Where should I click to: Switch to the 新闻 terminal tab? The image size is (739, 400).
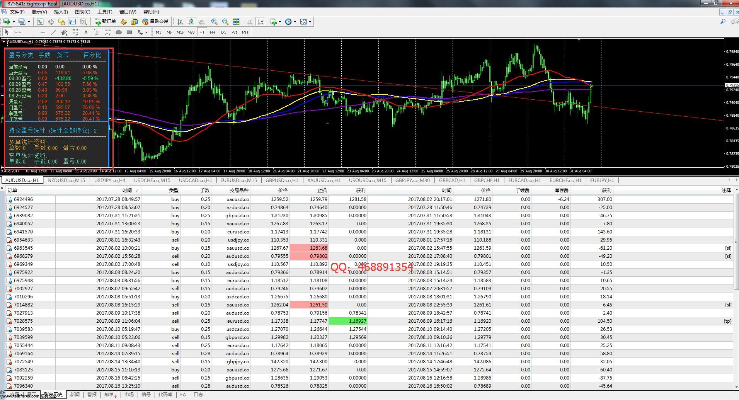(75, 395)
